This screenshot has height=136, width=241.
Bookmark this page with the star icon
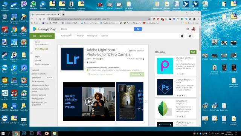[x=149, y=19]
